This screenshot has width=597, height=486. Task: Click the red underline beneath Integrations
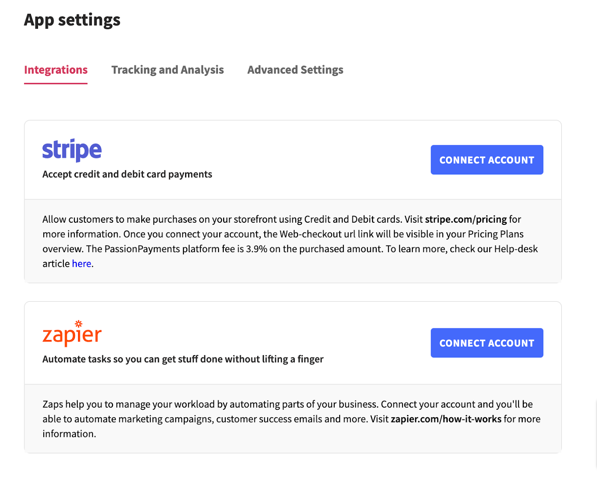coord(56,83)
